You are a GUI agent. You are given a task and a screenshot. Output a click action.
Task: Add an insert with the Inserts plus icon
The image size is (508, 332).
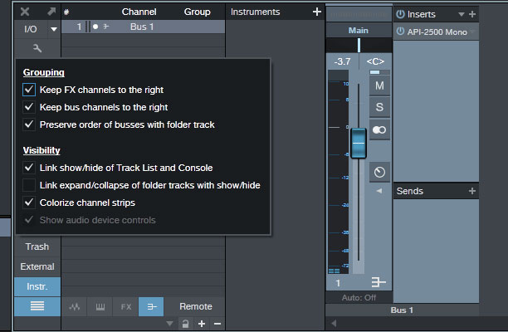472,14
